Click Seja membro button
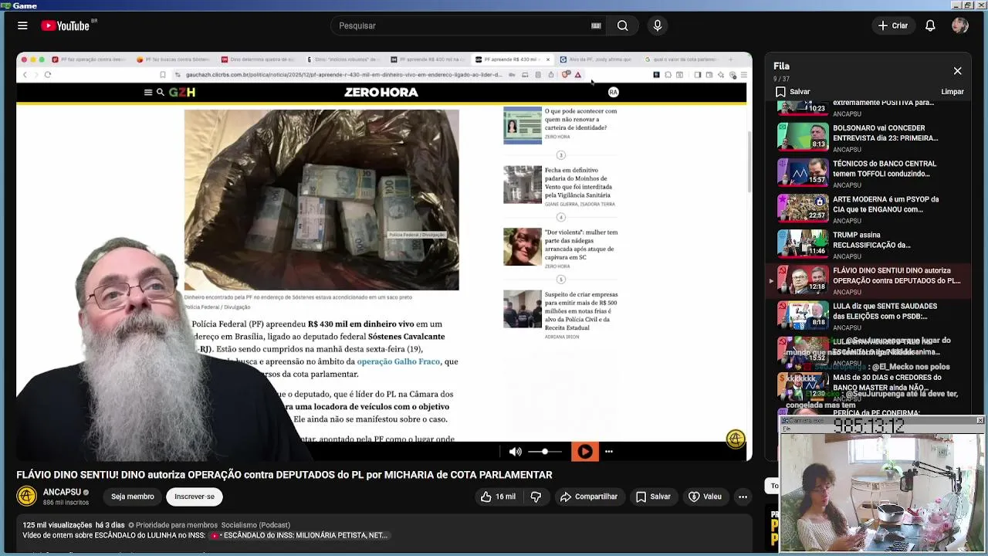 coord(132,497)
